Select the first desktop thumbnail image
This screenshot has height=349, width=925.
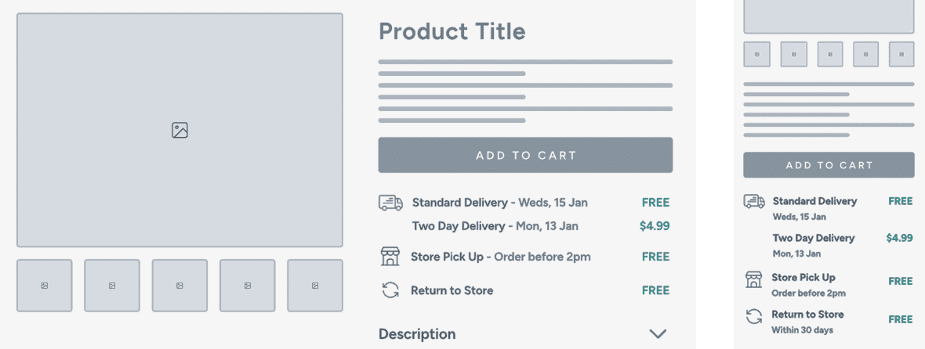pos(44,286)
